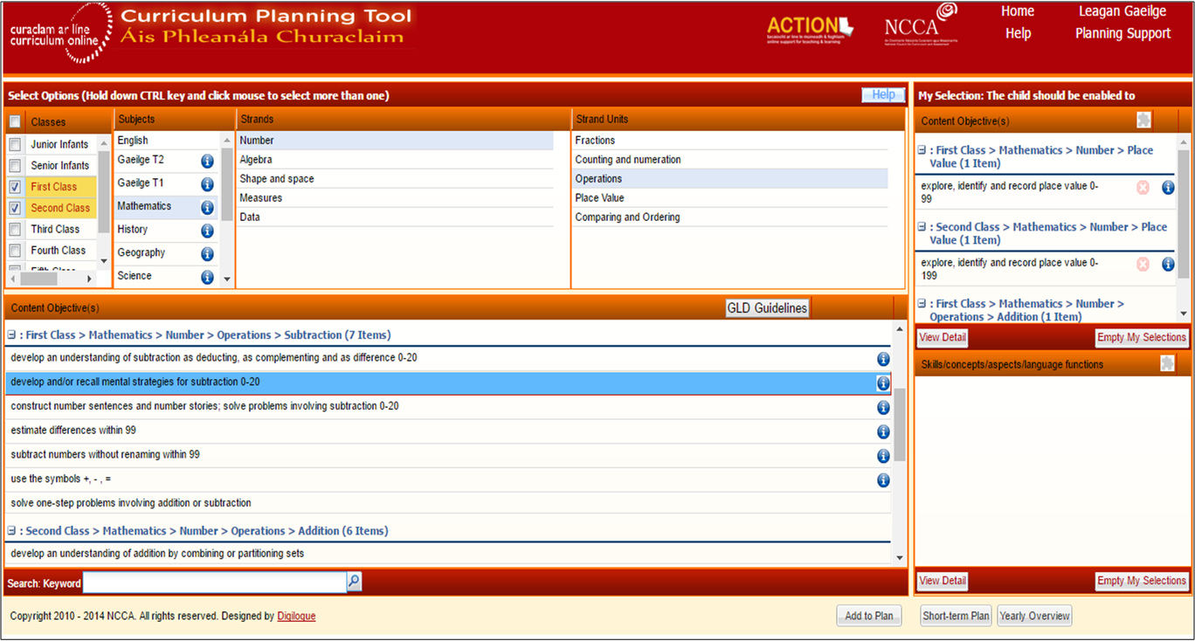Click the Add to Plan button
The height and width of the screenshot is (641, 1195).
868,615
